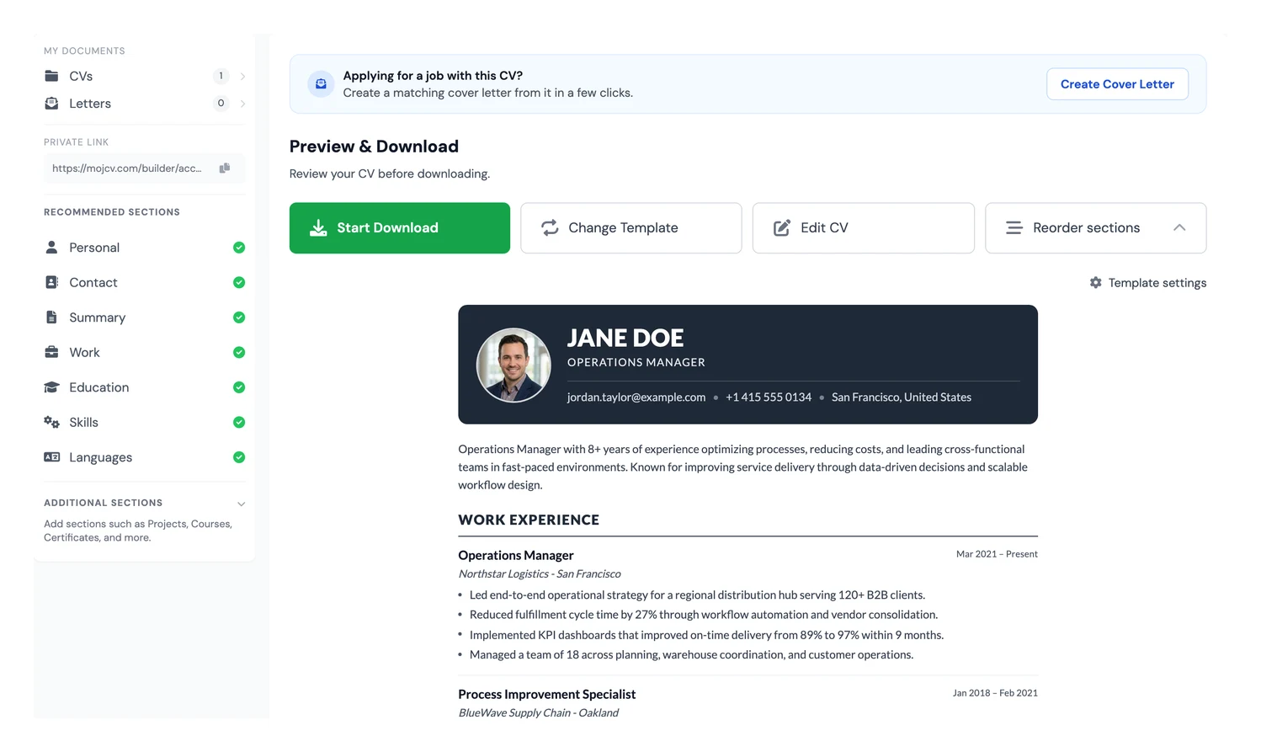
Task: Click the green checkmark beside Contact
Action: point(239,282)
